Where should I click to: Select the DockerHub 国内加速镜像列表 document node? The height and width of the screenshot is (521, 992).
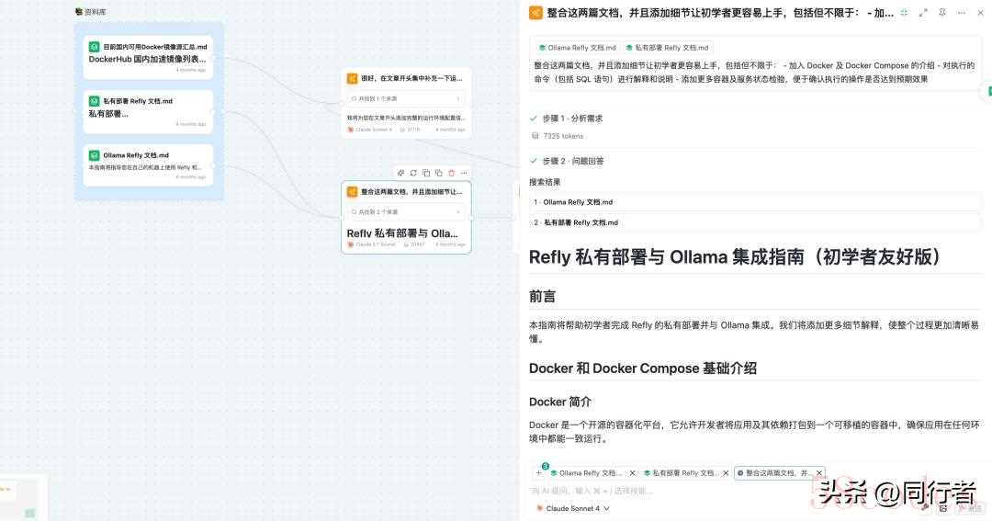147,57
